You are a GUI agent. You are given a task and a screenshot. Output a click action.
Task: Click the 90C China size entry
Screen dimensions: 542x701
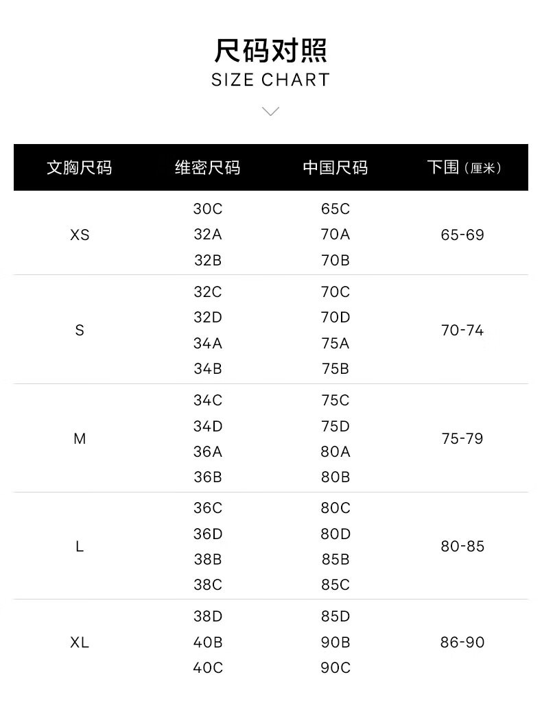point(335,667)
